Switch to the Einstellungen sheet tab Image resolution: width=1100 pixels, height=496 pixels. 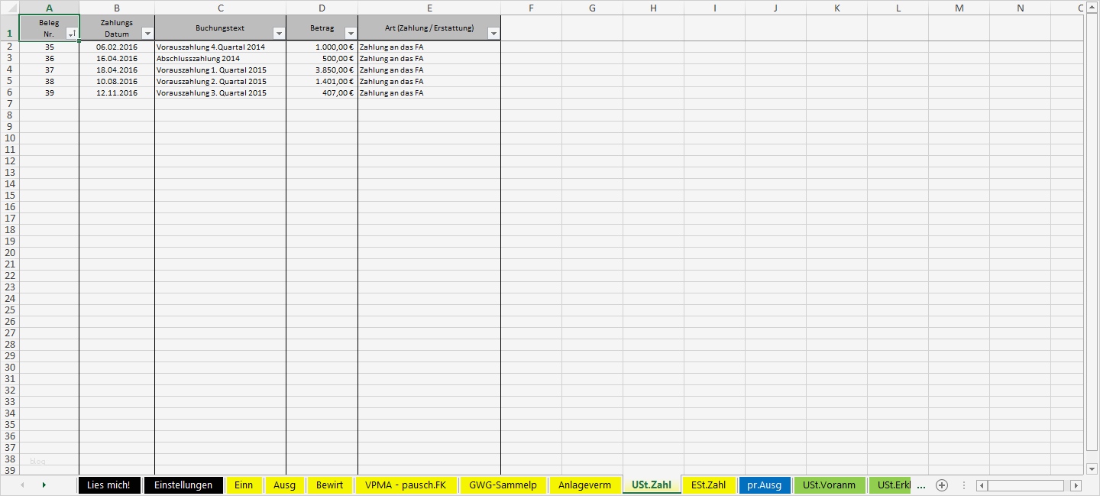[x=183, y=485]
